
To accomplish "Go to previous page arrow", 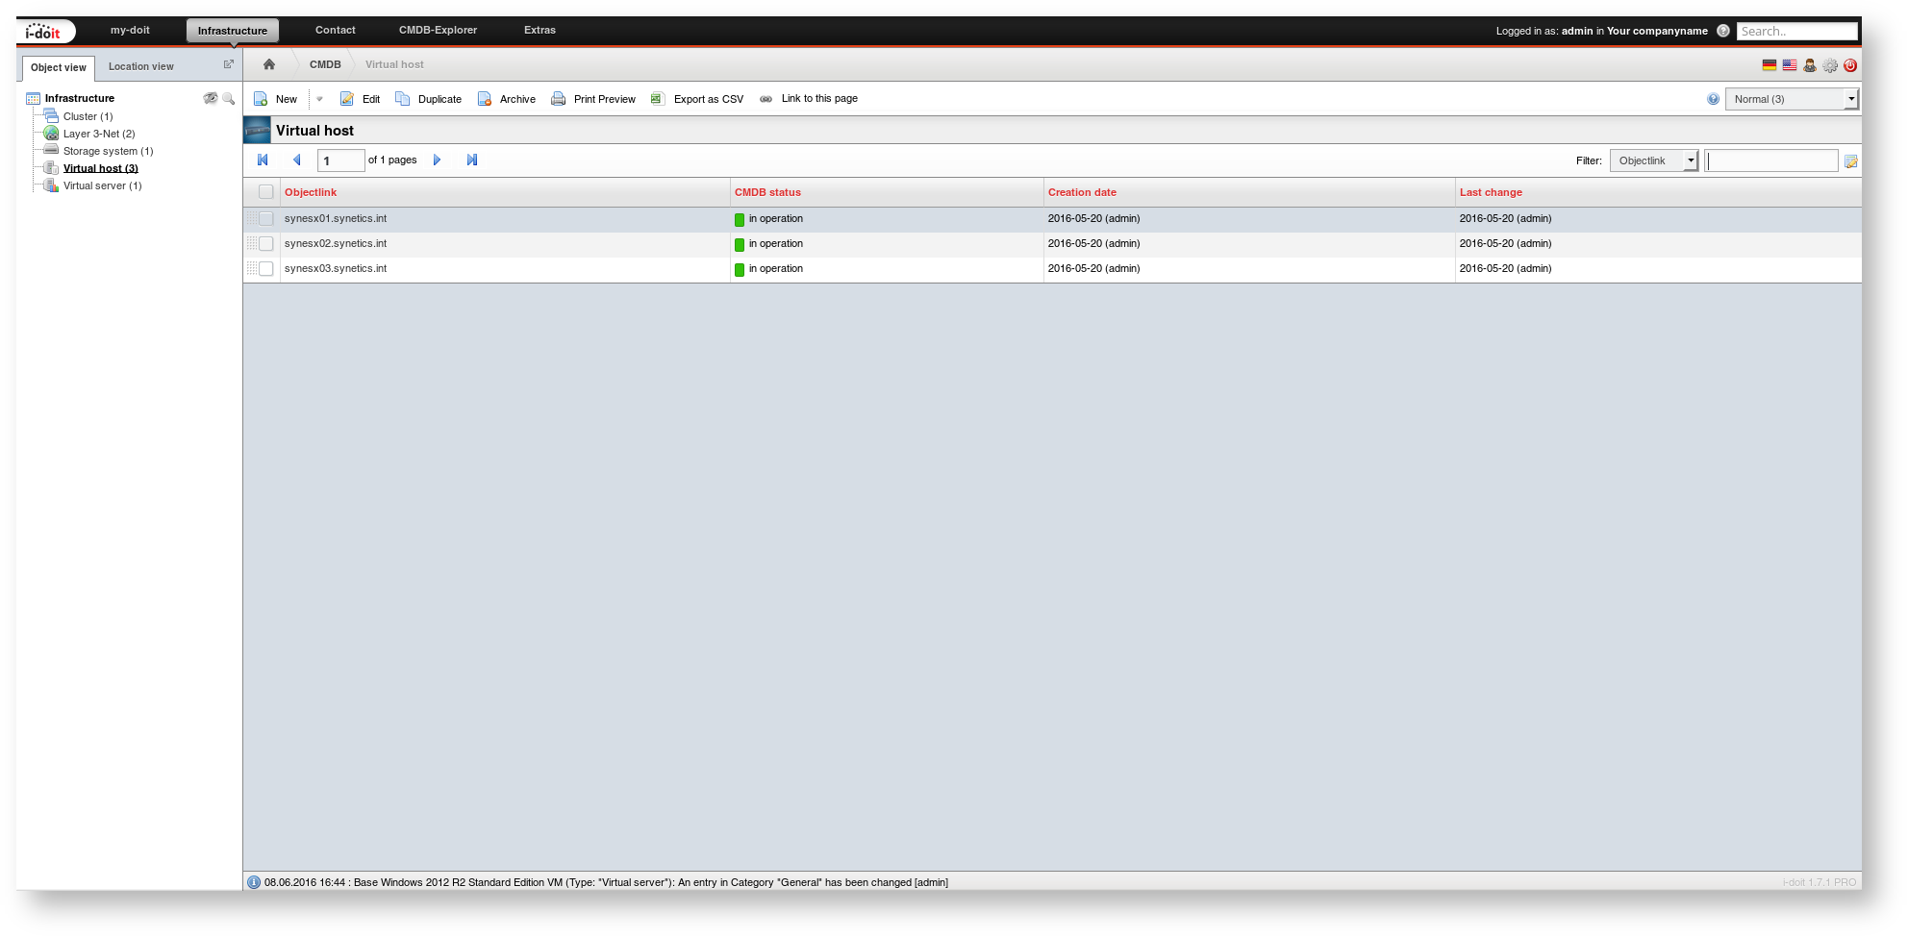I will pos(297,160).
